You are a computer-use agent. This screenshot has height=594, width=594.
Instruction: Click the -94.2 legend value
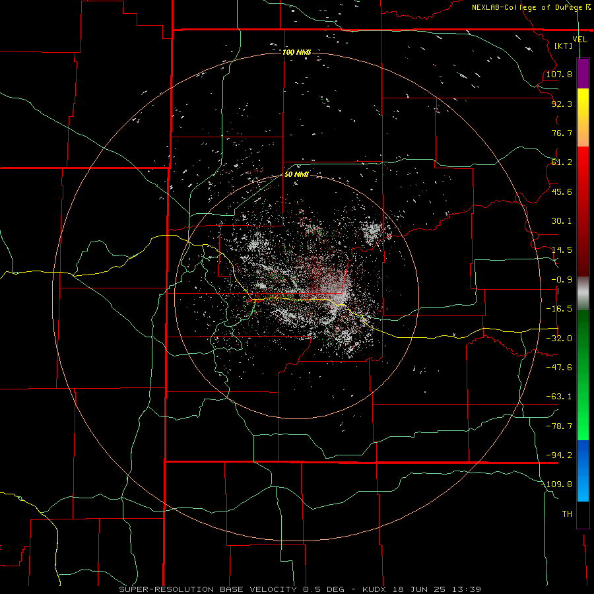click(559, 455)
